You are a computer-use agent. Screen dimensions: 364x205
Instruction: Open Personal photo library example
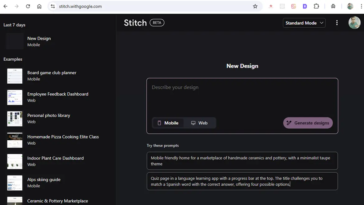pos(49,119)
